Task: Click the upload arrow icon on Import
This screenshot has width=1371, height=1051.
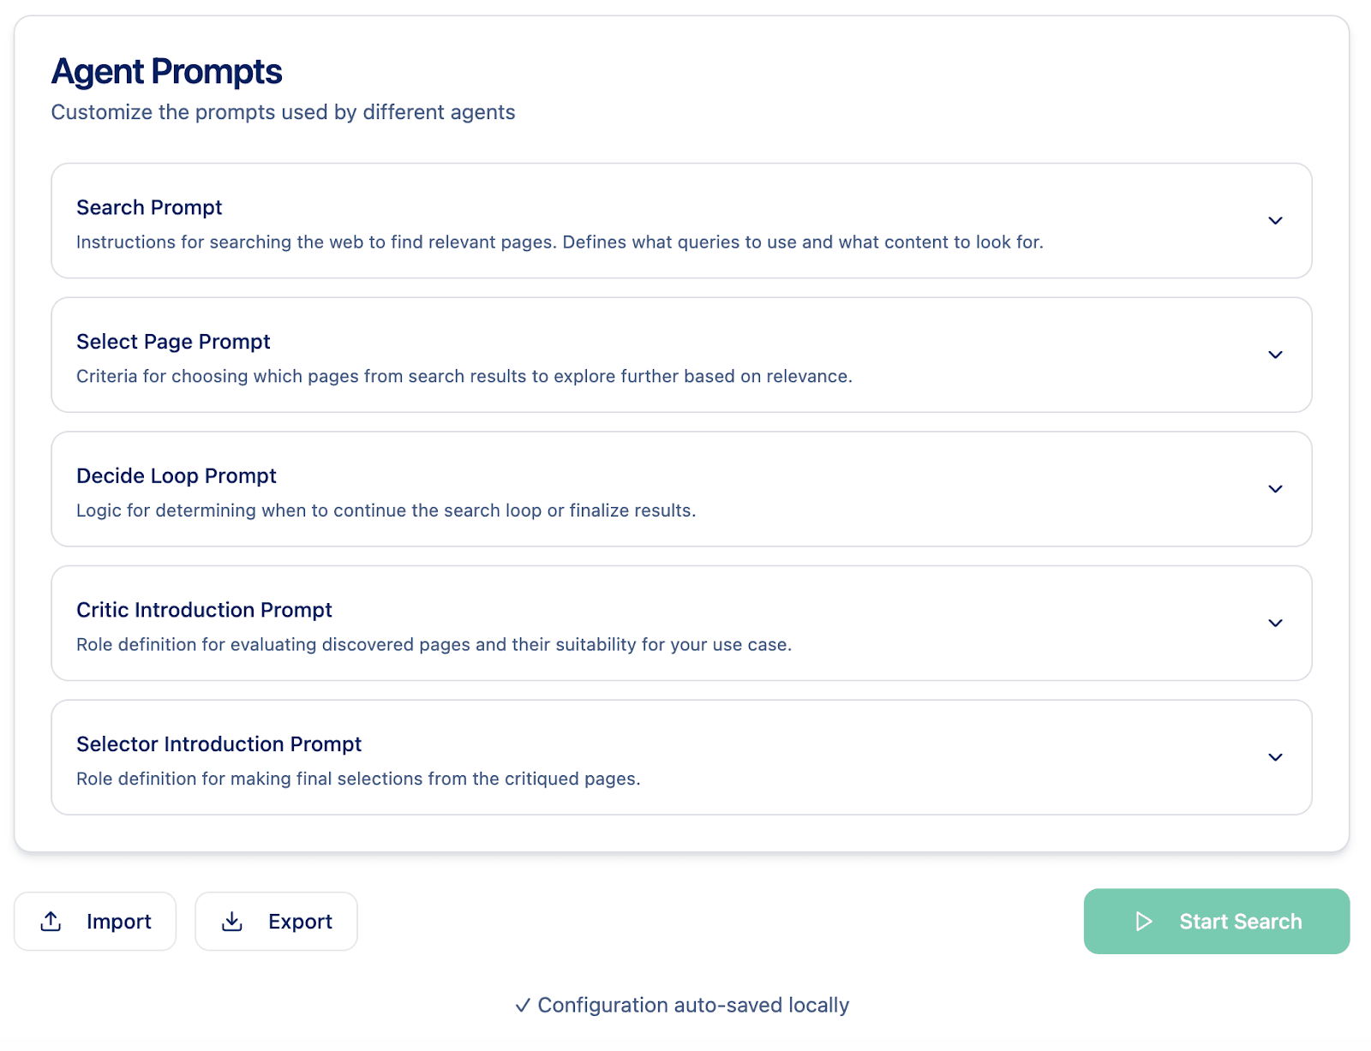Action: click(x=51, y=922)
